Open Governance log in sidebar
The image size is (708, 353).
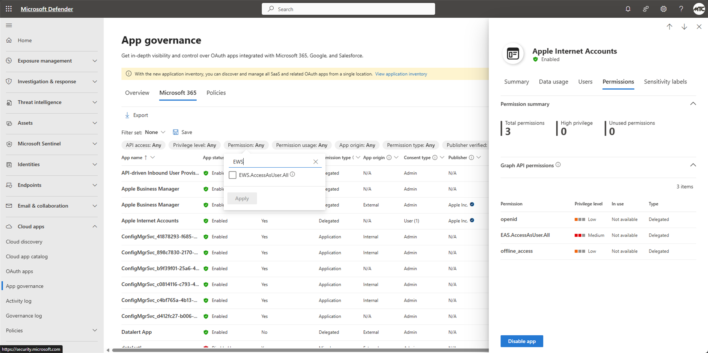coord(24,316)
